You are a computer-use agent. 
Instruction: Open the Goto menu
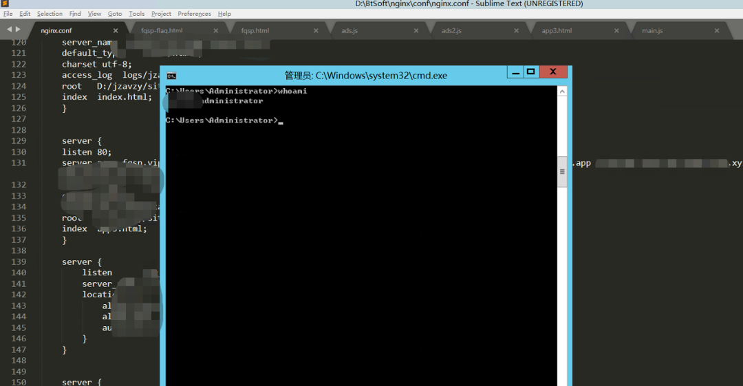pos(115,14)
